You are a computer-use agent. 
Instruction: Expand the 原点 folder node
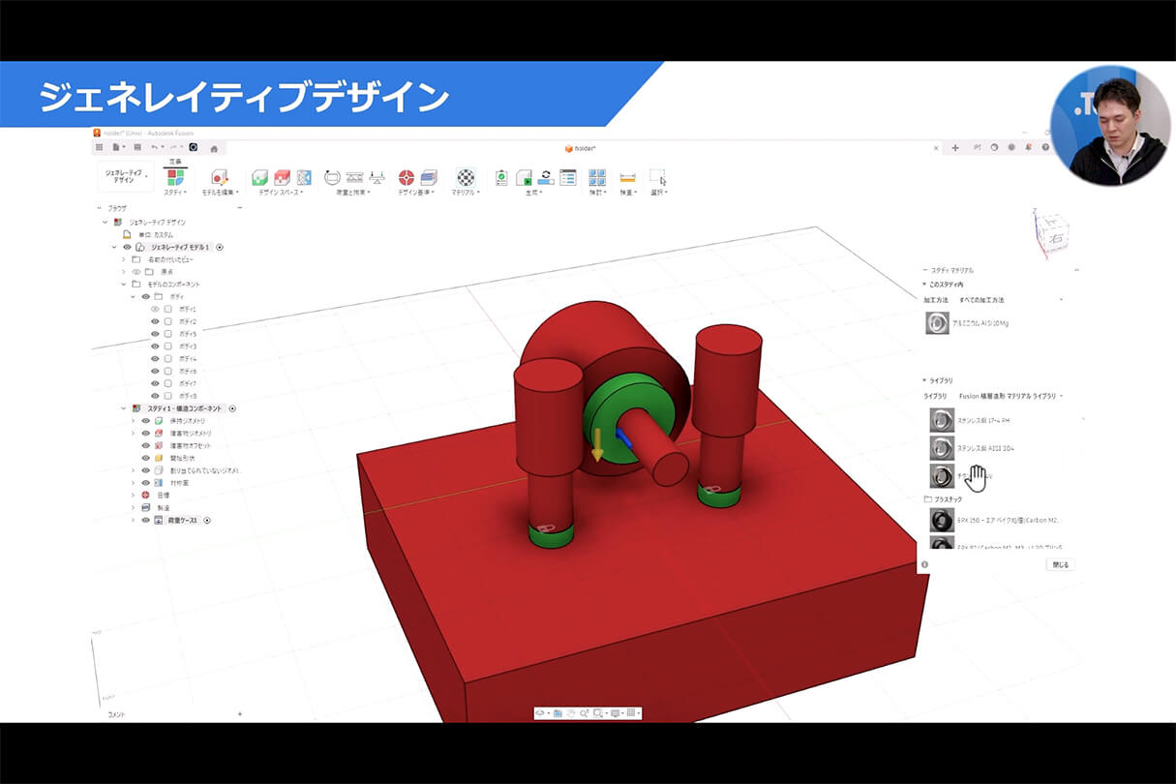click(123, 272)
